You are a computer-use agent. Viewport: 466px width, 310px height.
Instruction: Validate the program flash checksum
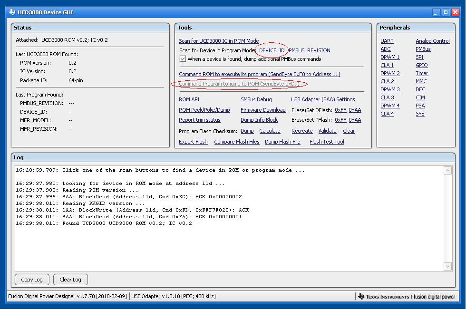tap(327, 131)
